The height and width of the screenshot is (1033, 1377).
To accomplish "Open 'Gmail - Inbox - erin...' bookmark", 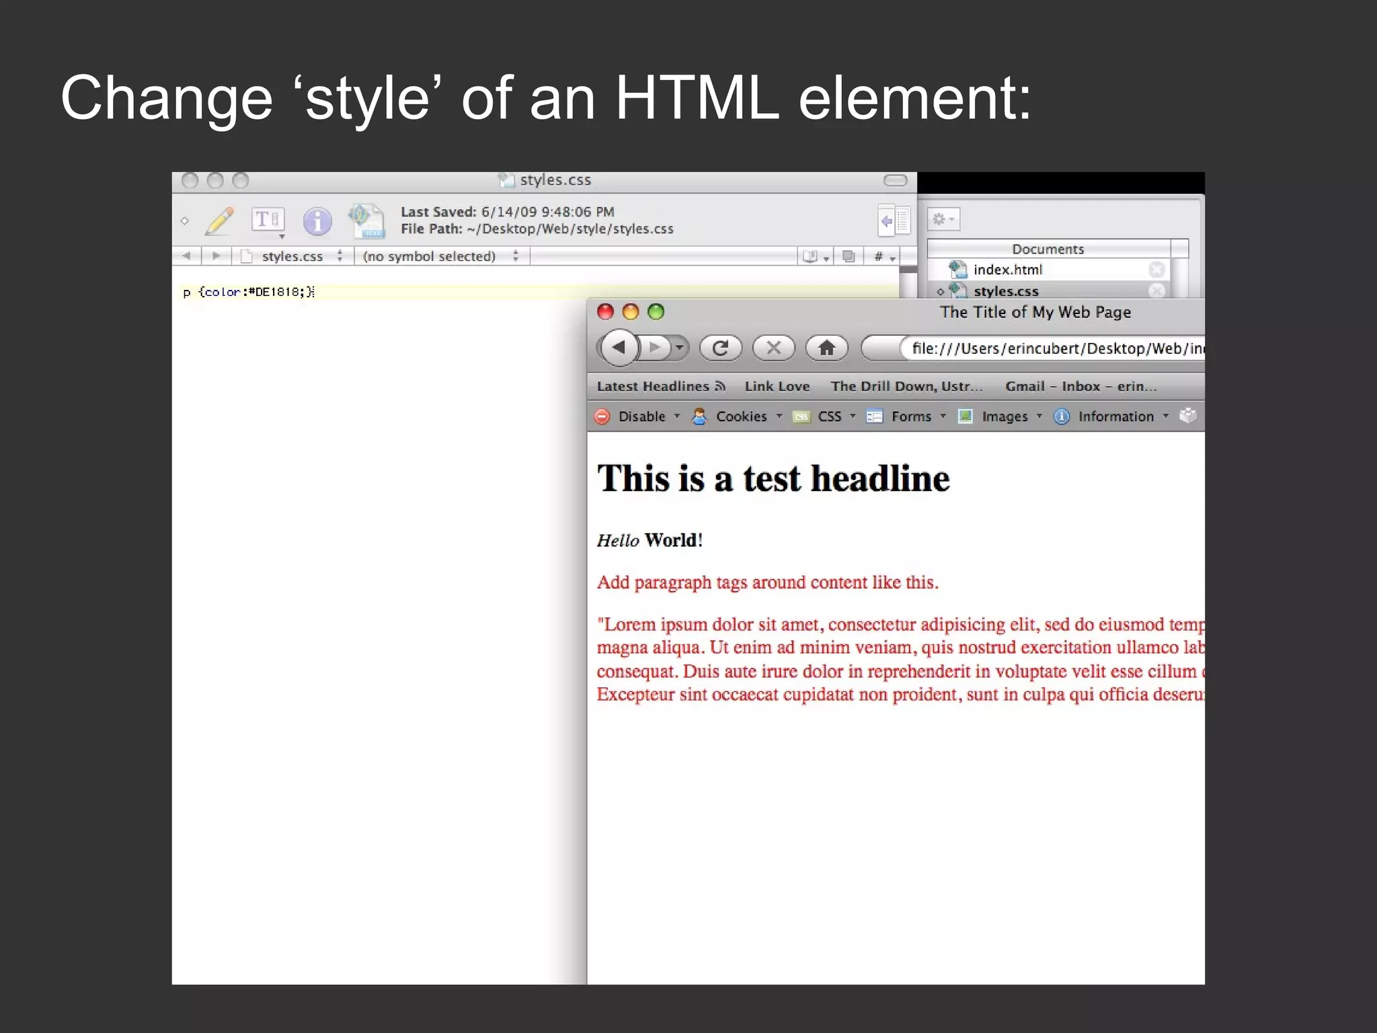I will coord(1081,386).
